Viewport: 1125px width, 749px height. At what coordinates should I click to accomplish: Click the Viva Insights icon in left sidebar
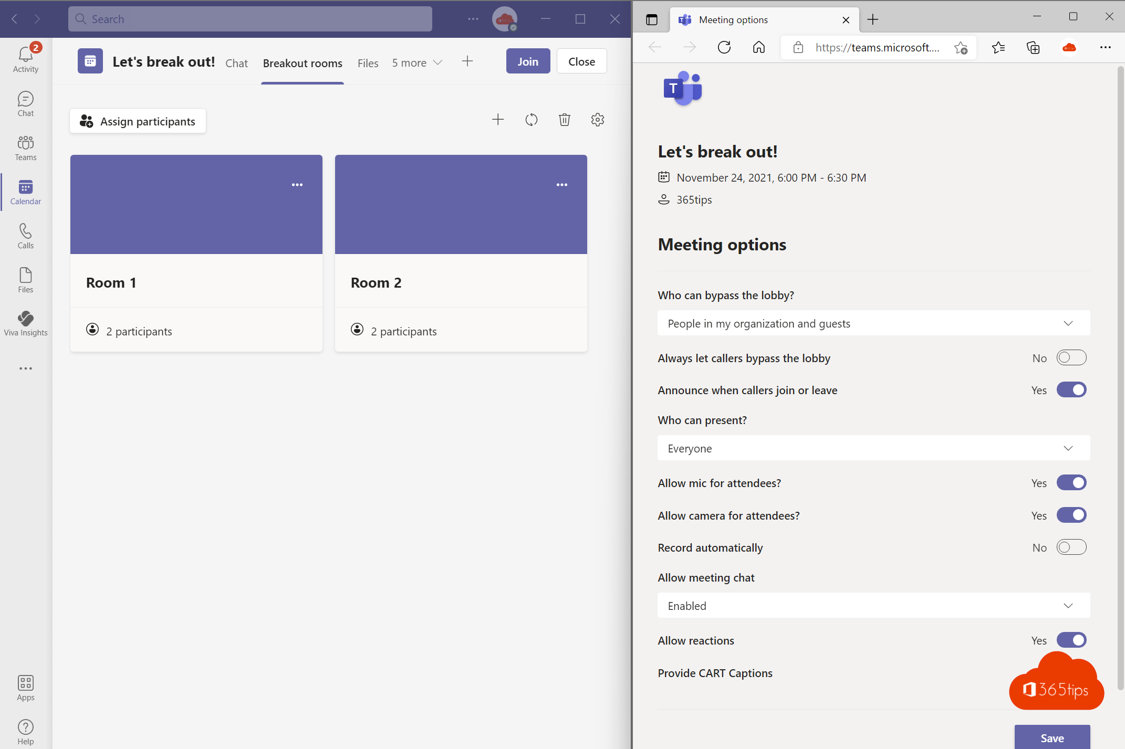(24, 319)
